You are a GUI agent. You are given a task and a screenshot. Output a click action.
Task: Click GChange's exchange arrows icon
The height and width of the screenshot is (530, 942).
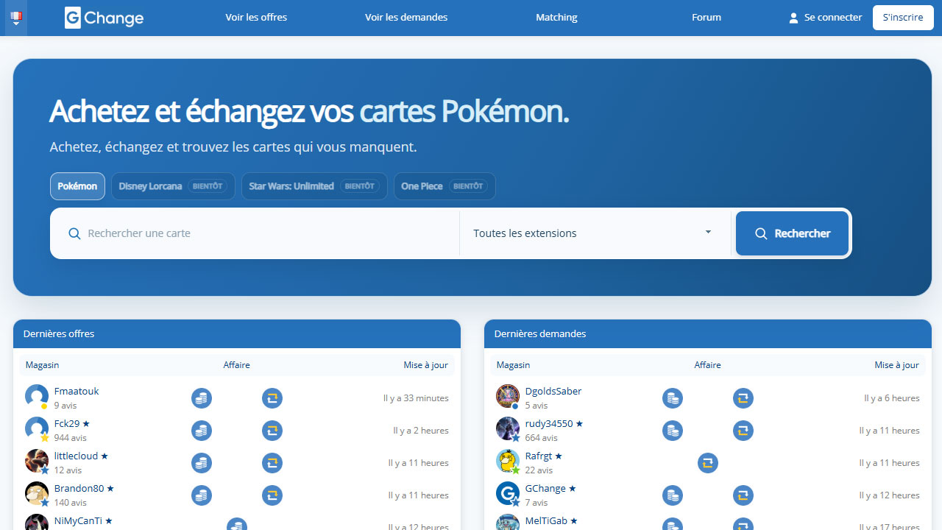tap(743, 495)
